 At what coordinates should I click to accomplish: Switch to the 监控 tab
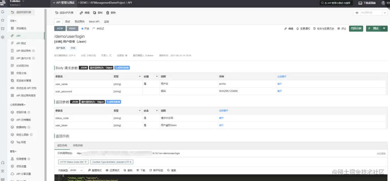(106, 22)
